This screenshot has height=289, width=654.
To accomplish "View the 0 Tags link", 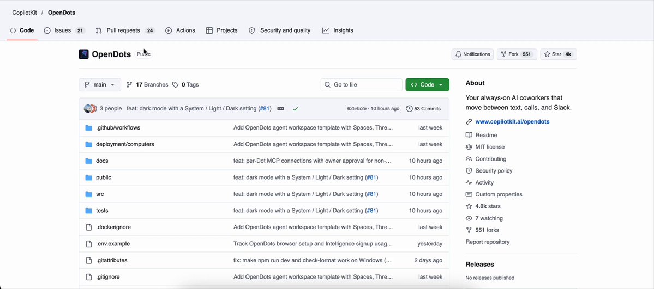I will pyautogui.click(x=185, y=84).
